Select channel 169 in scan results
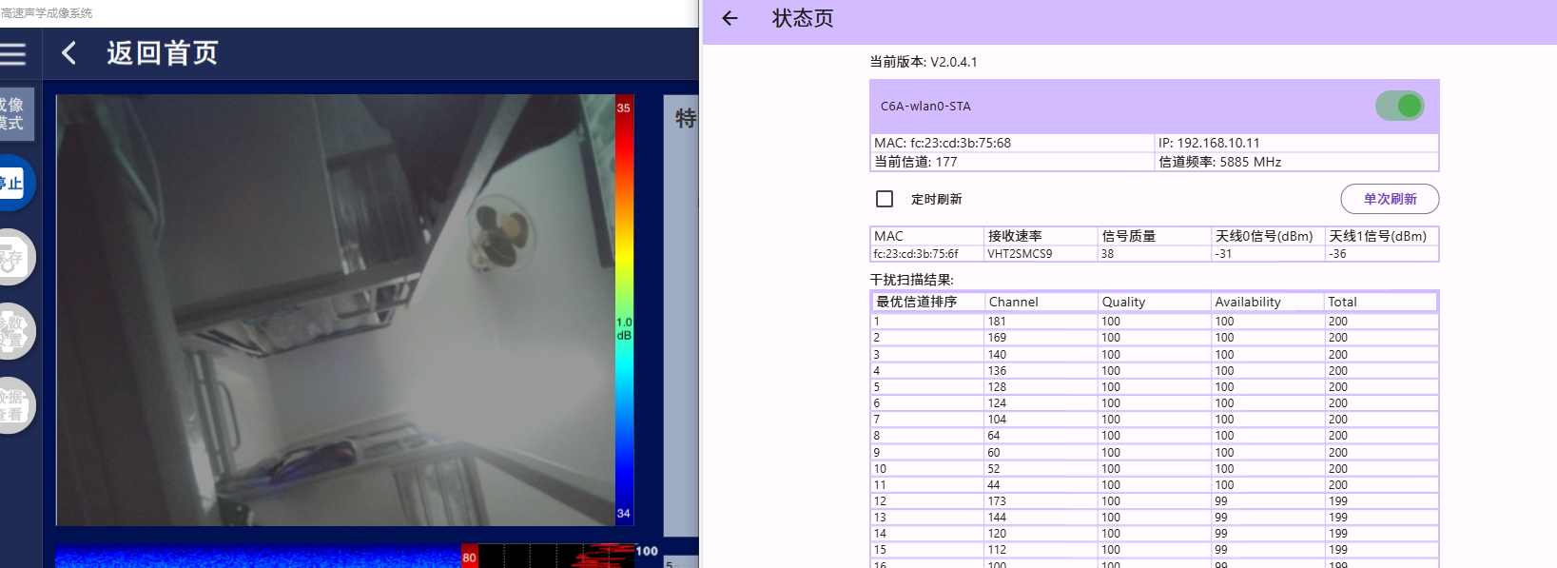The width and height of the screenshot is (1557, 568). point(997,338)
